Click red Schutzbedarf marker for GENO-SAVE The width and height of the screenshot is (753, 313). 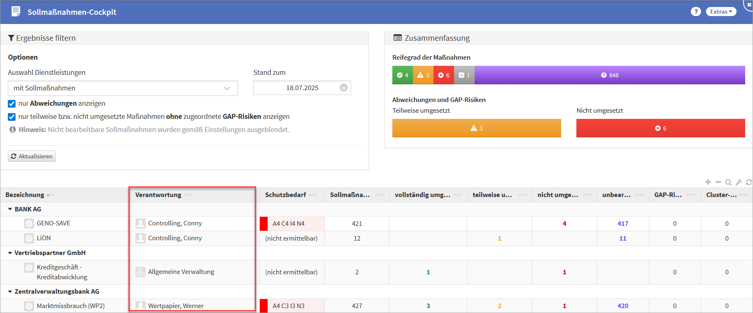(x=264, y=224)
